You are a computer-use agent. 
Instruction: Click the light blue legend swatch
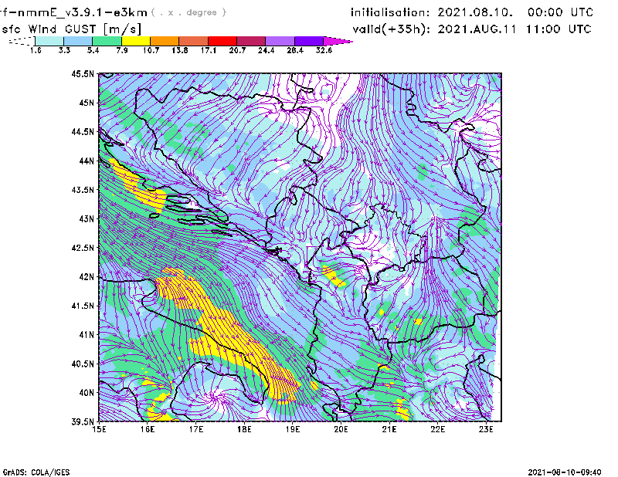coord(78,41)
